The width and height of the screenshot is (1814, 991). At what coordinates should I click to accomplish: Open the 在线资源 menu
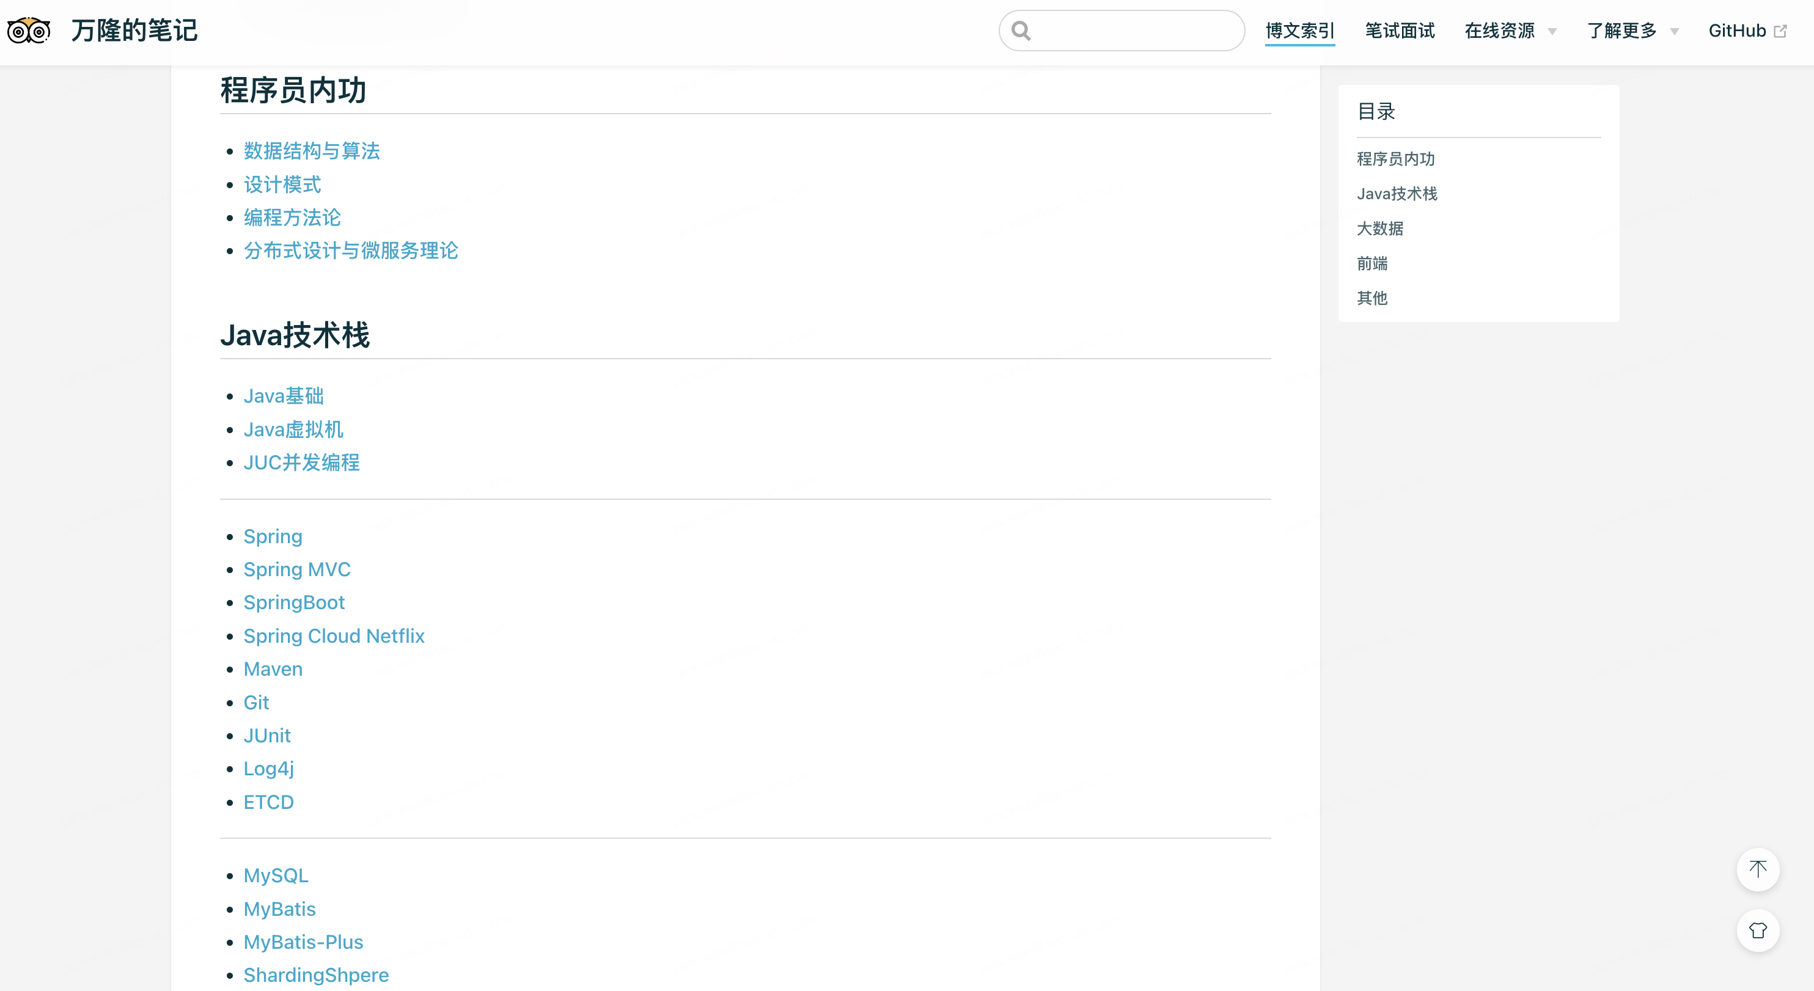coord(1499,31)
